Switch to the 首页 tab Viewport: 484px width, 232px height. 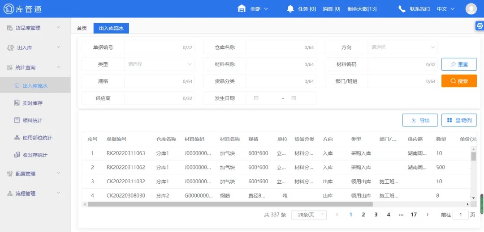(x=82, y=28)
